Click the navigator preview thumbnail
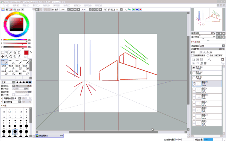This screenshot has height=141, width=226. [208, 20]
